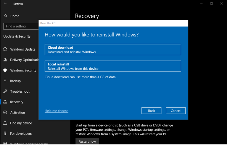Close the Settings window

(222, 4)
